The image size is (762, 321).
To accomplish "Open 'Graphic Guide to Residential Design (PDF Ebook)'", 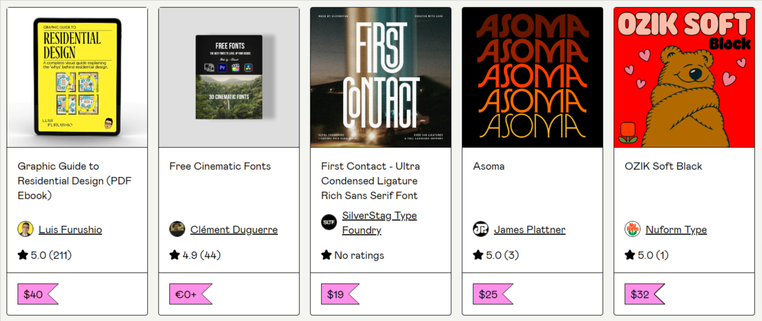I will [x=74, y=180].
